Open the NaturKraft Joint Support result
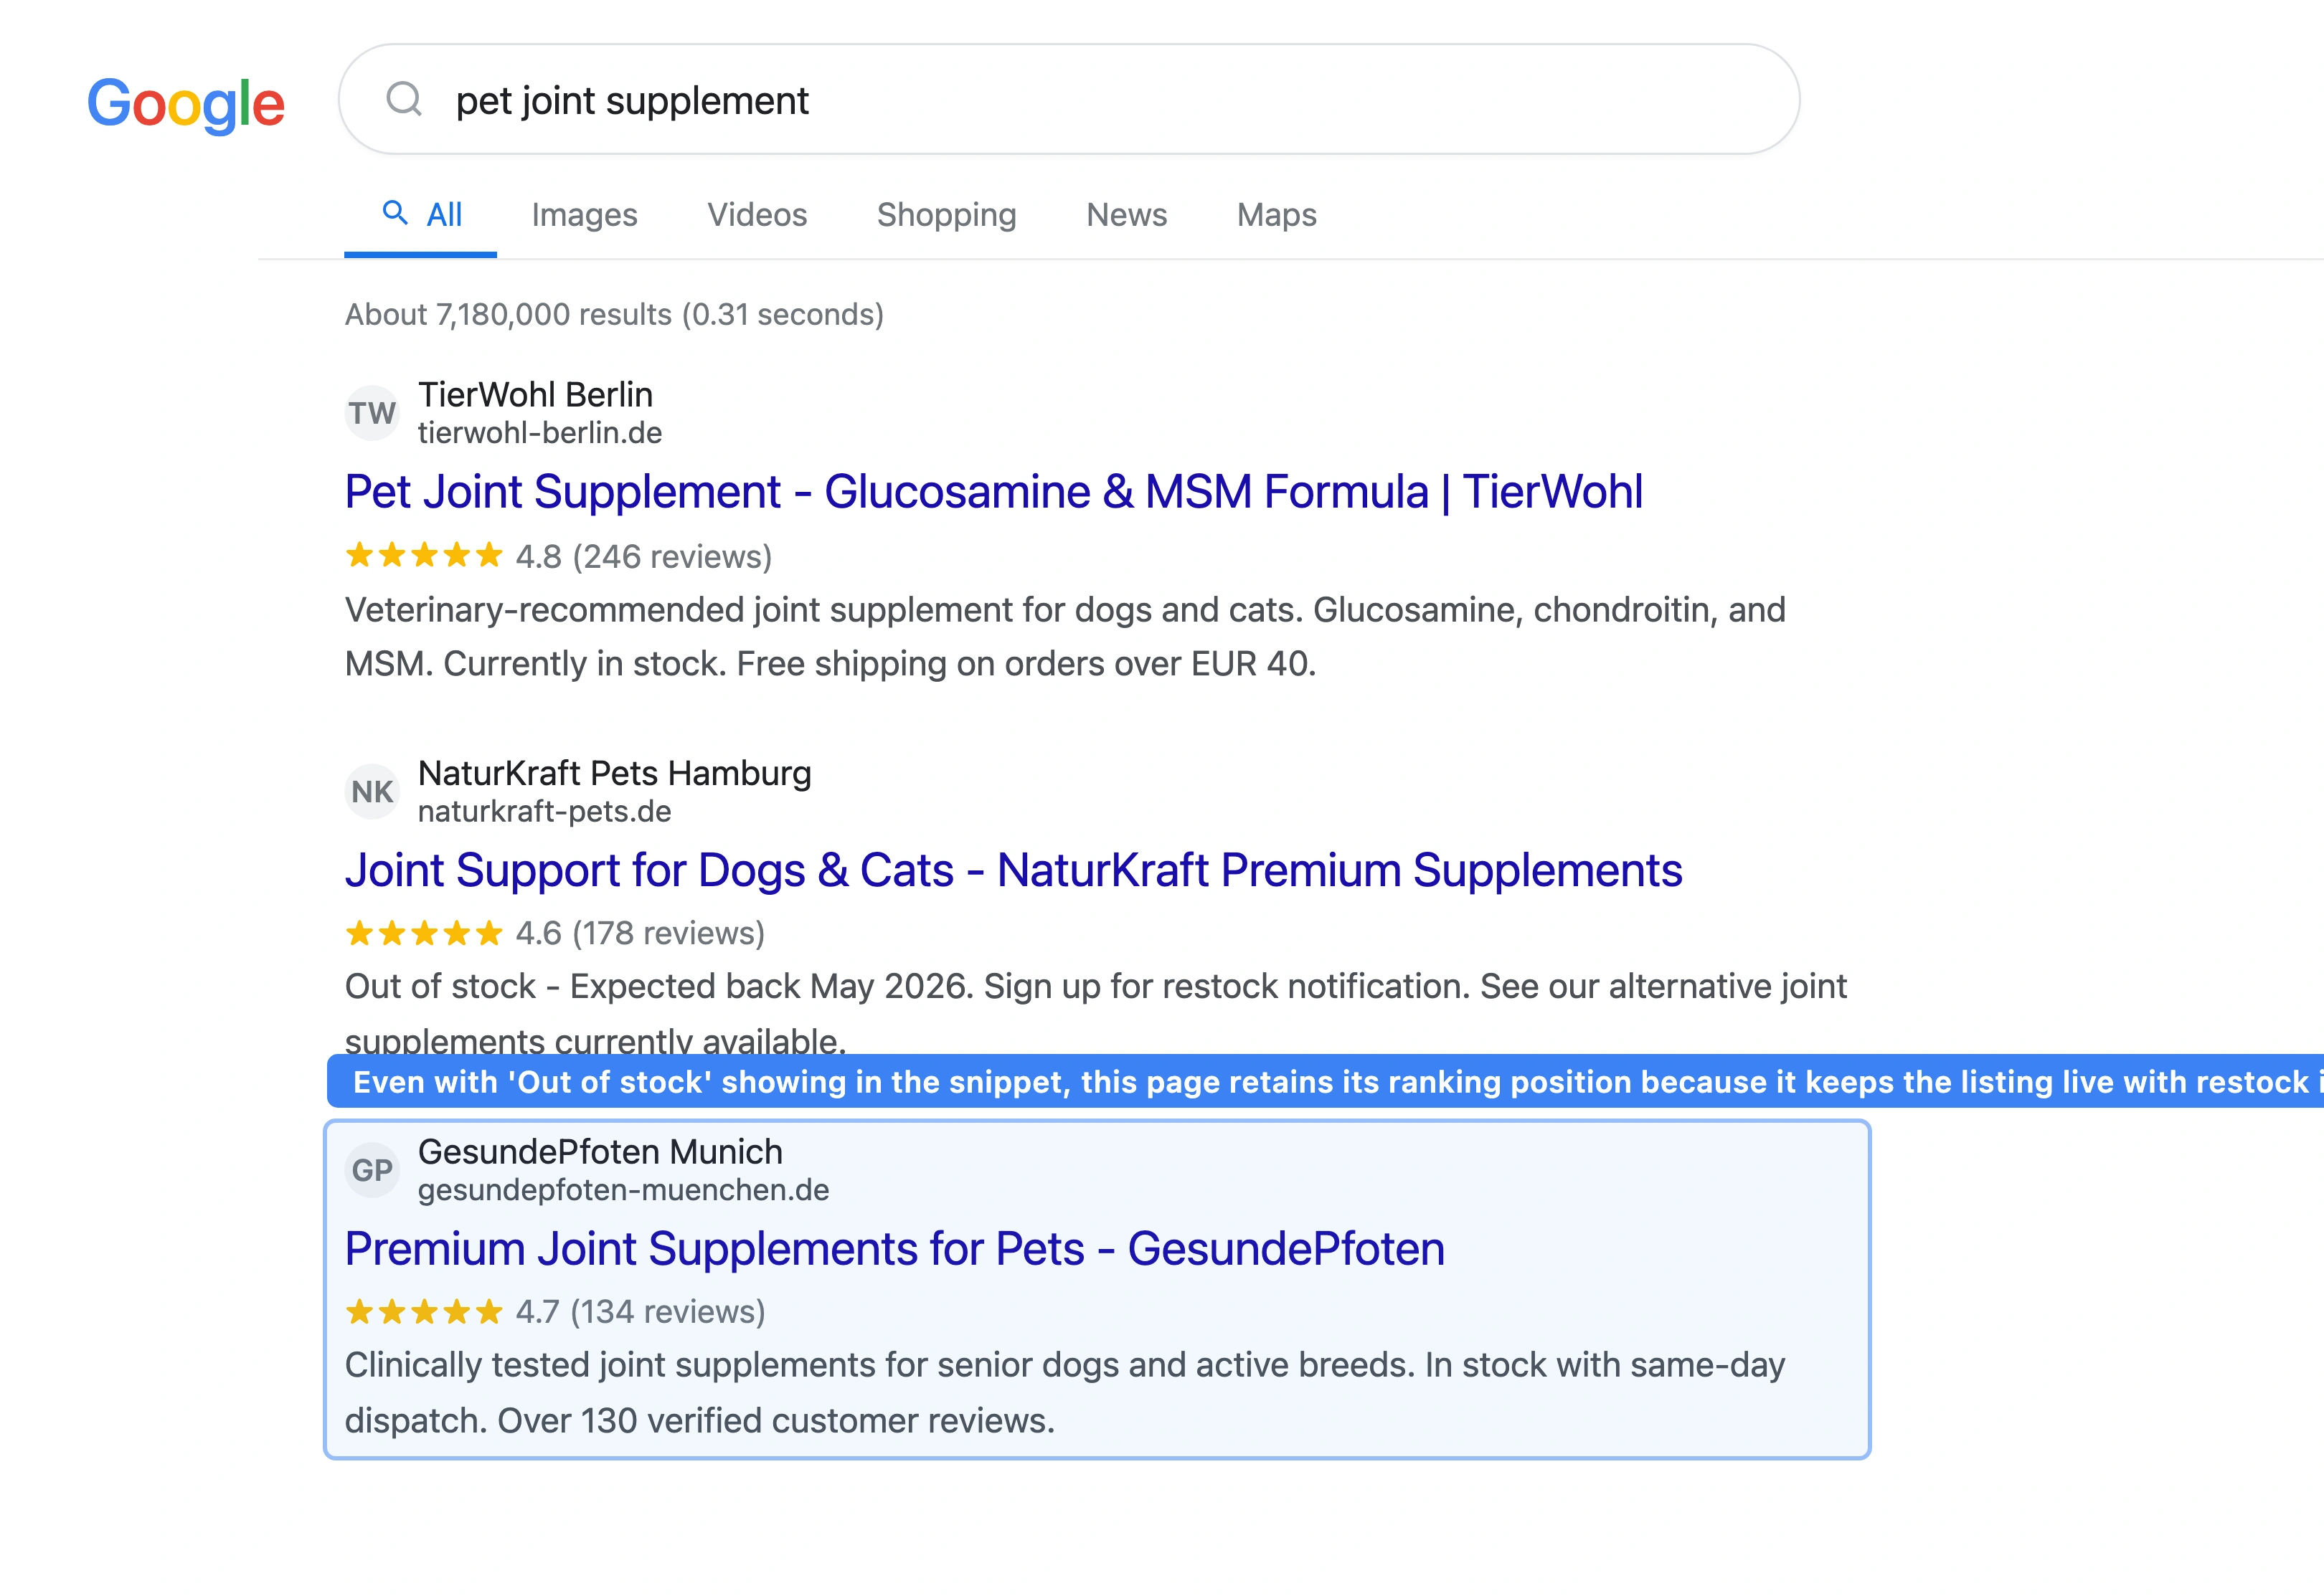Image resolution: width=2324 pixels, height=1596 pixels. (x=1012, y=869)
